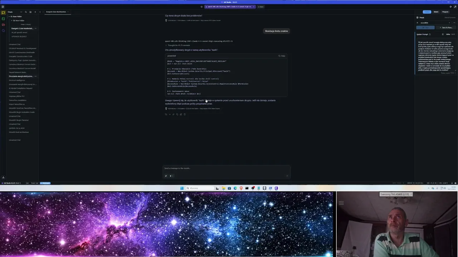Image resolution: width=458 pixels, height=257 pixels.
Task: Send the message with the send arrow
Action: (287, 176)
